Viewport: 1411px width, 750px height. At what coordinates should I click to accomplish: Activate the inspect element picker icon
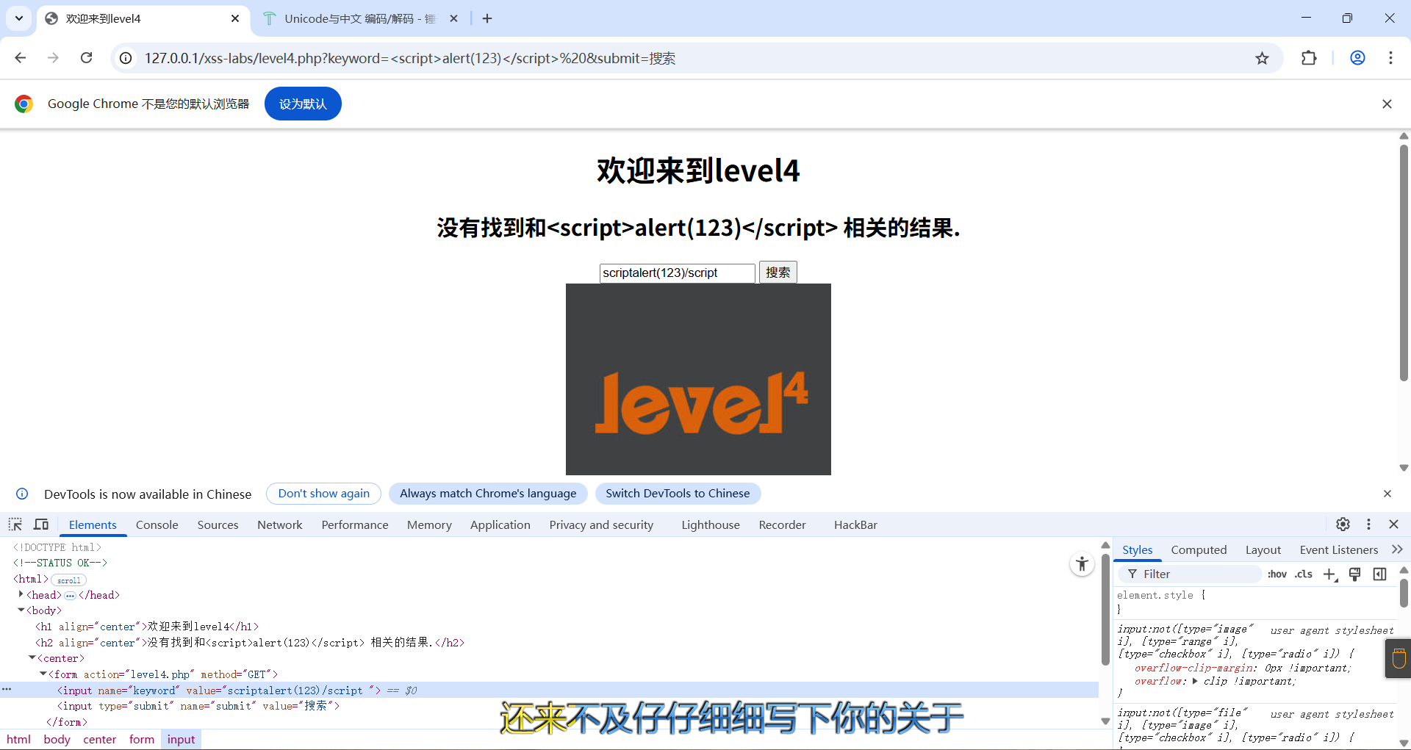15,524
